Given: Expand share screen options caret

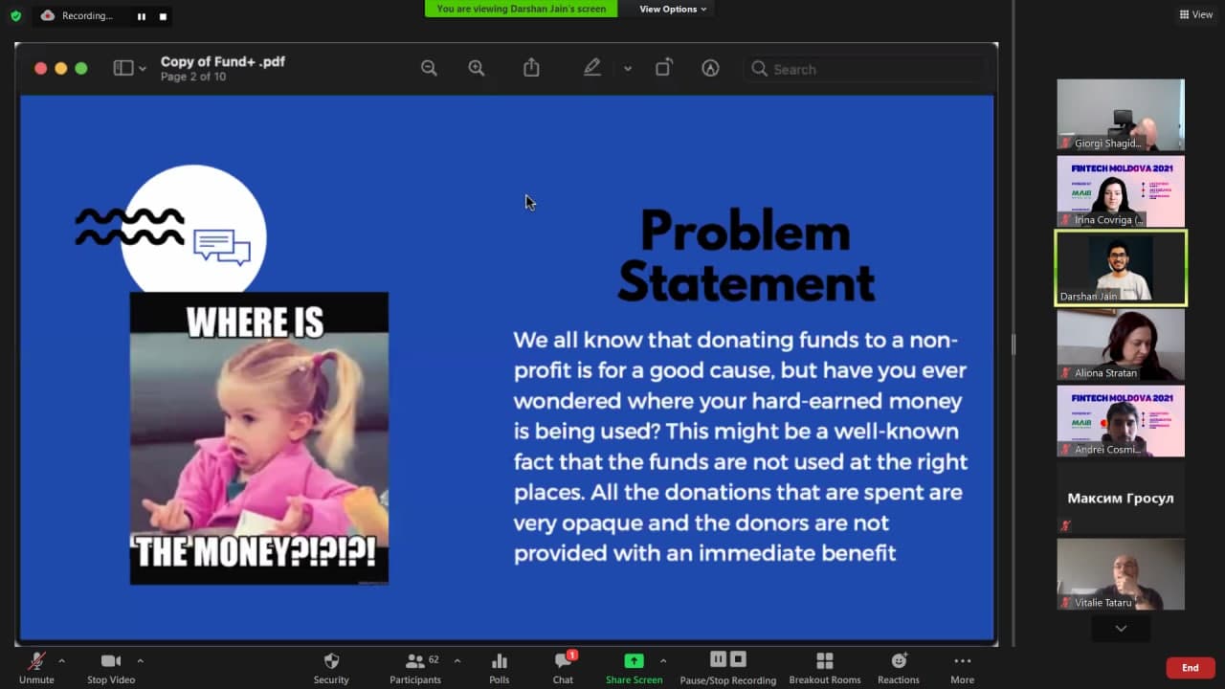Looking at the screenshot, I should [663, 660].
